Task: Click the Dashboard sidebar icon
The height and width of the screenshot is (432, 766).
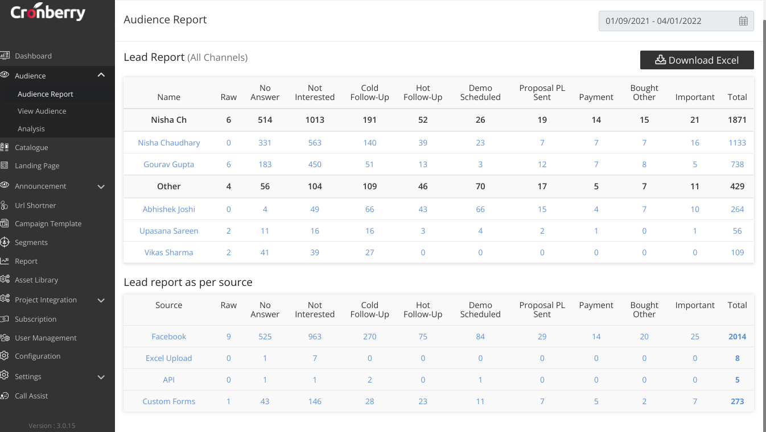Action: (5, 56)
